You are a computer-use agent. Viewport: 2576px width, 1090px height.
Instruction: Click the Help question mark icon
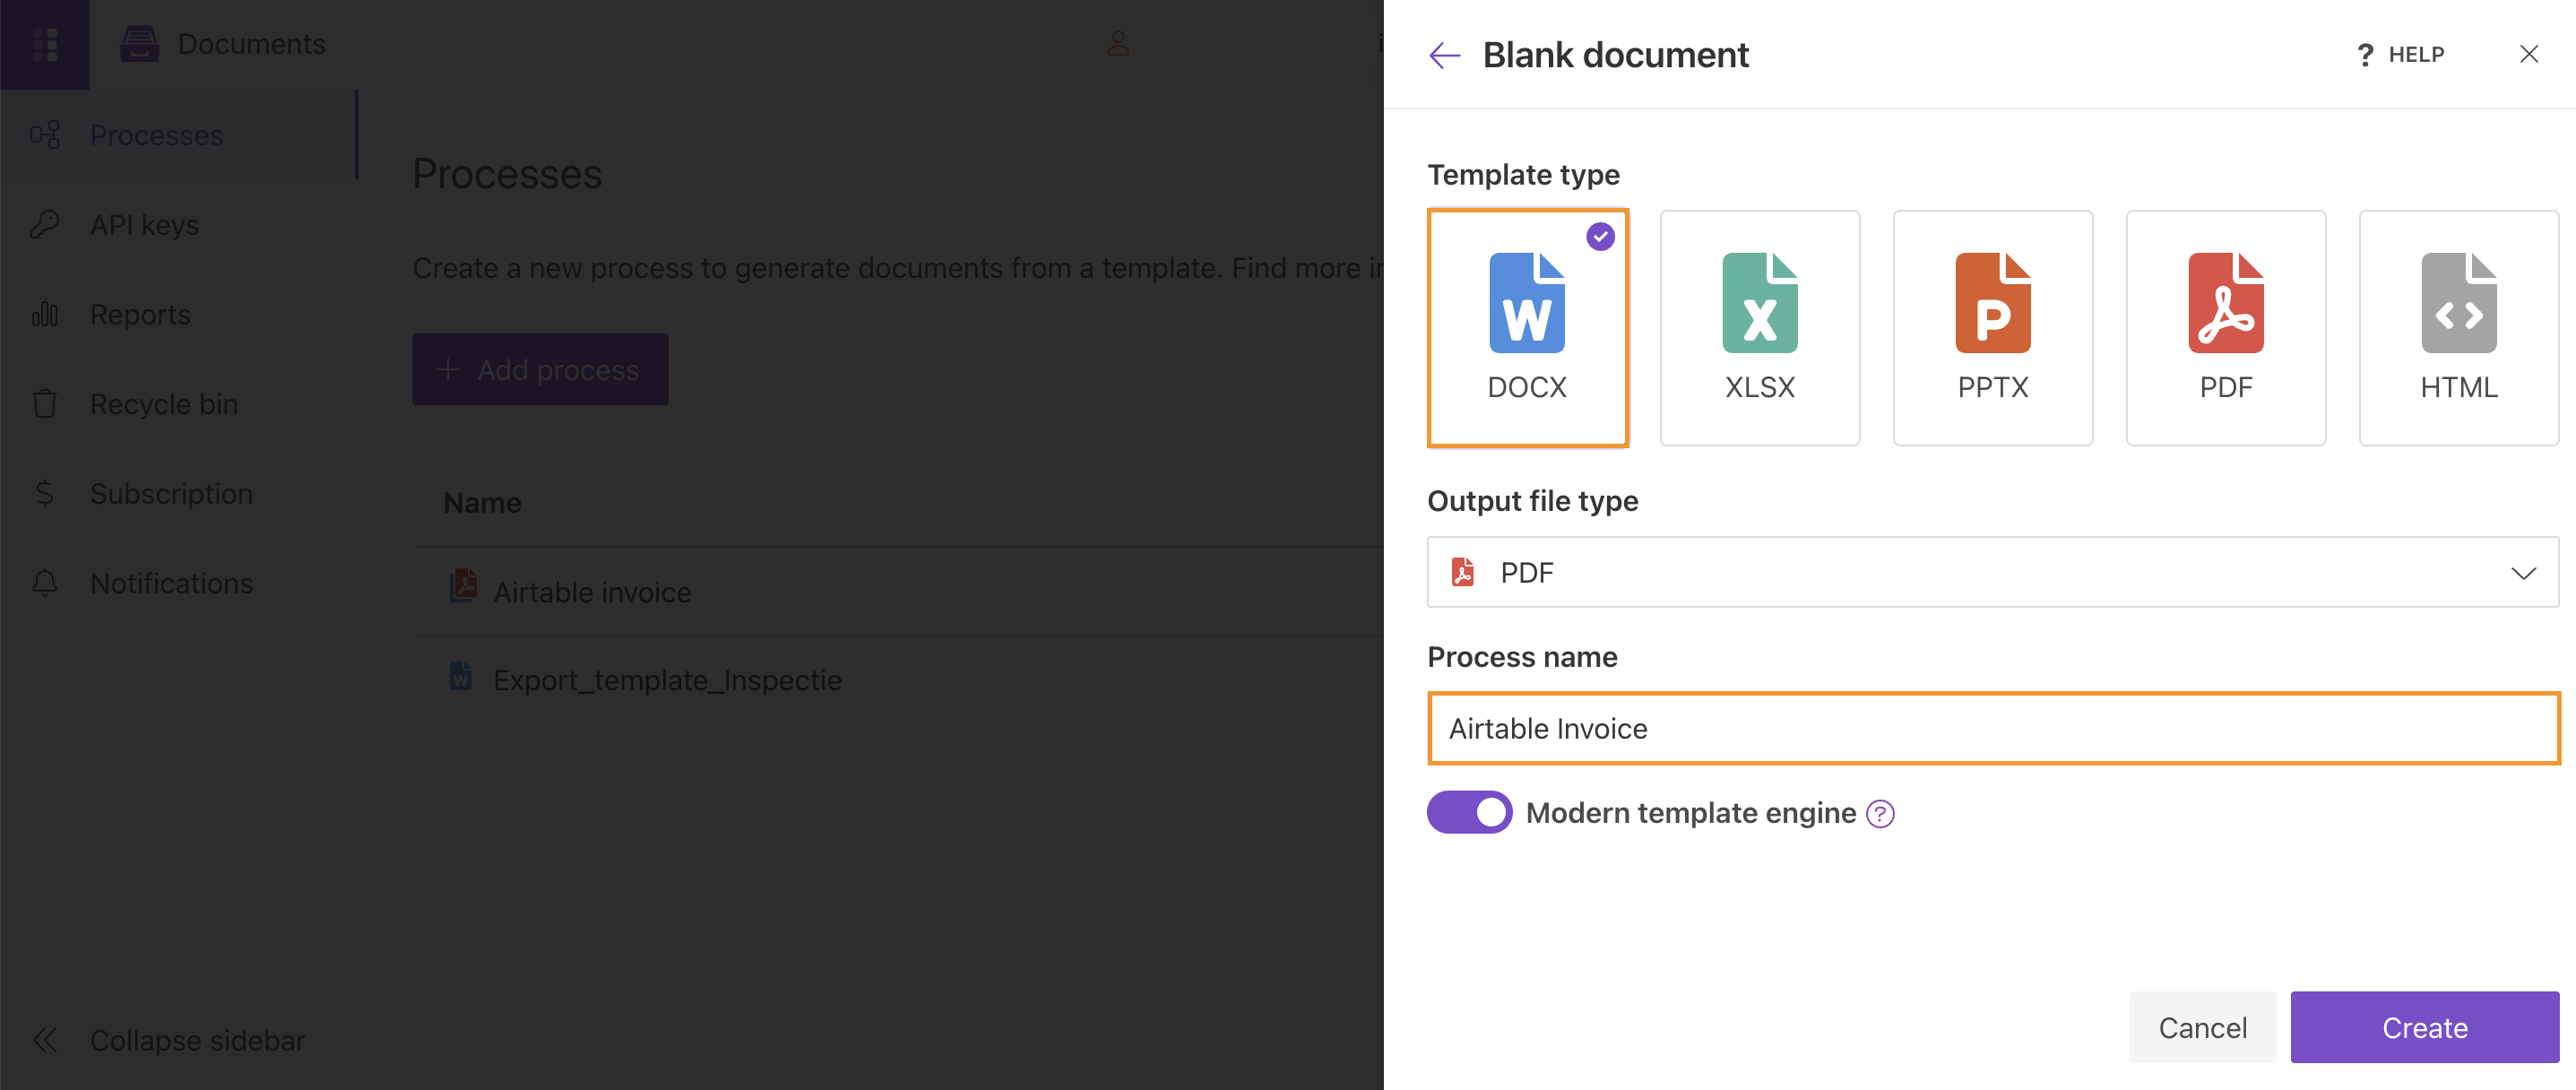click(x=2365, y=54)
